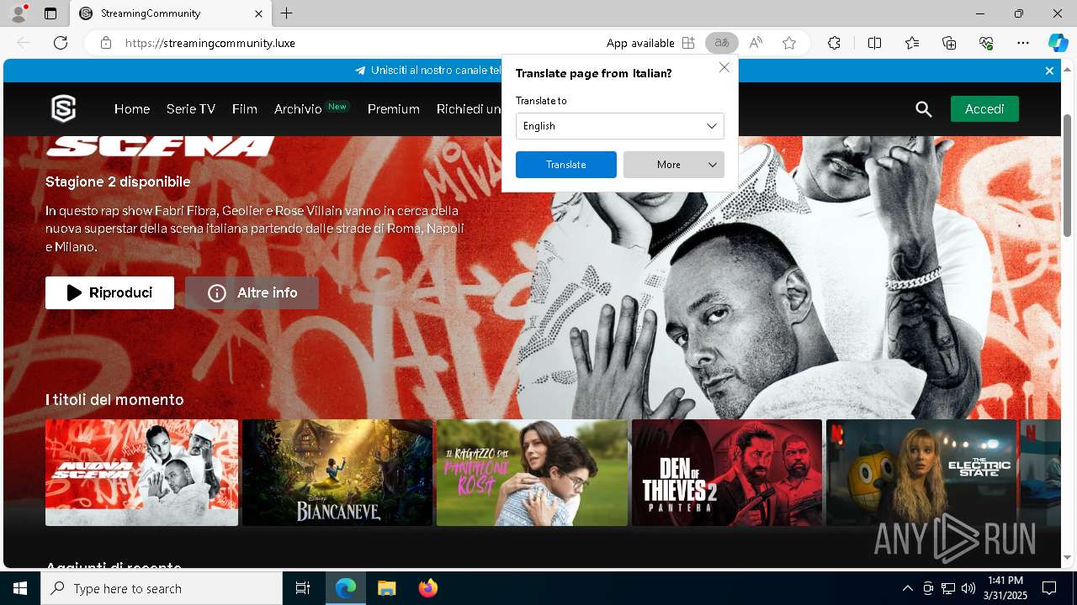Close the translate popup with X

coord(724,67)
